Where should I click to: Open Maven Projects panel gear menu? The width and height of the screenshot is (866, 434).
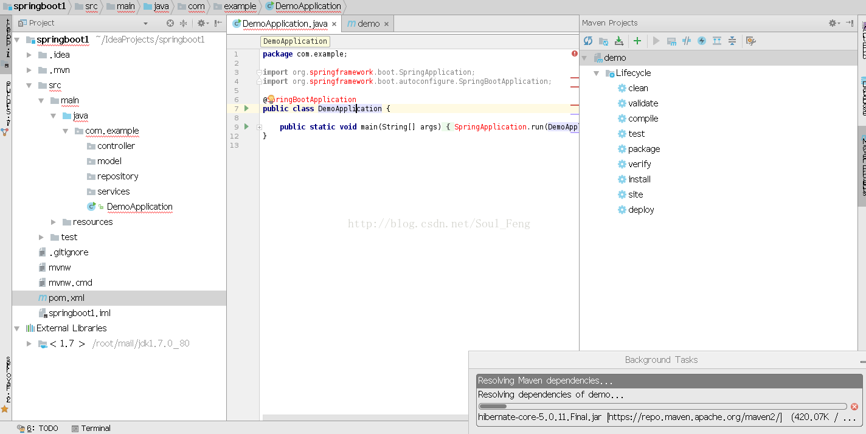click(834, 23)
